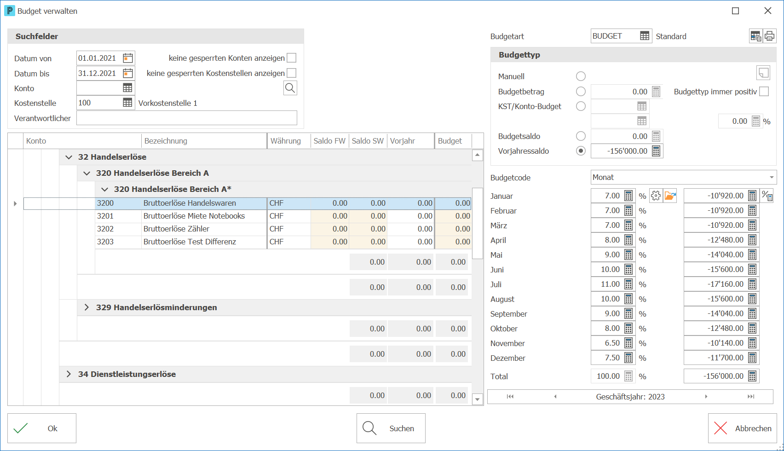The image size is (784, 451).
Task: Select the Vorjahressaldo radio button
Action: click(581, 151)
